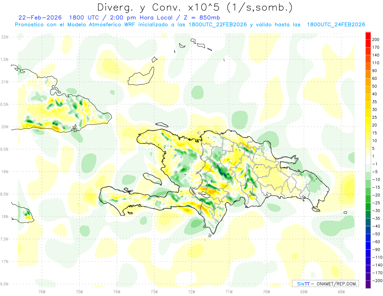383x296 pixels.
Task: Click the bottom purple swatch below -200
Action: pos(368,285)
